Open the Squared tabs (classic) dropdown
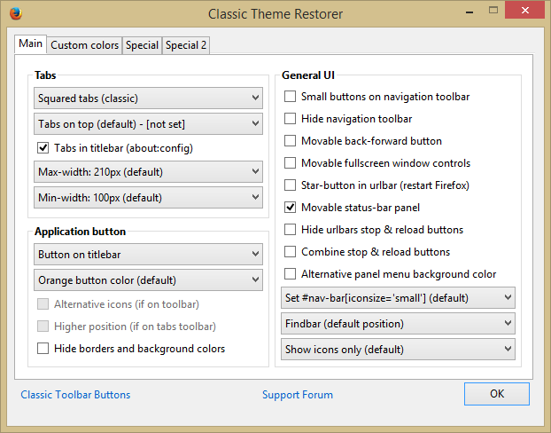Viewport: 551px width, 433px height. 148,98
